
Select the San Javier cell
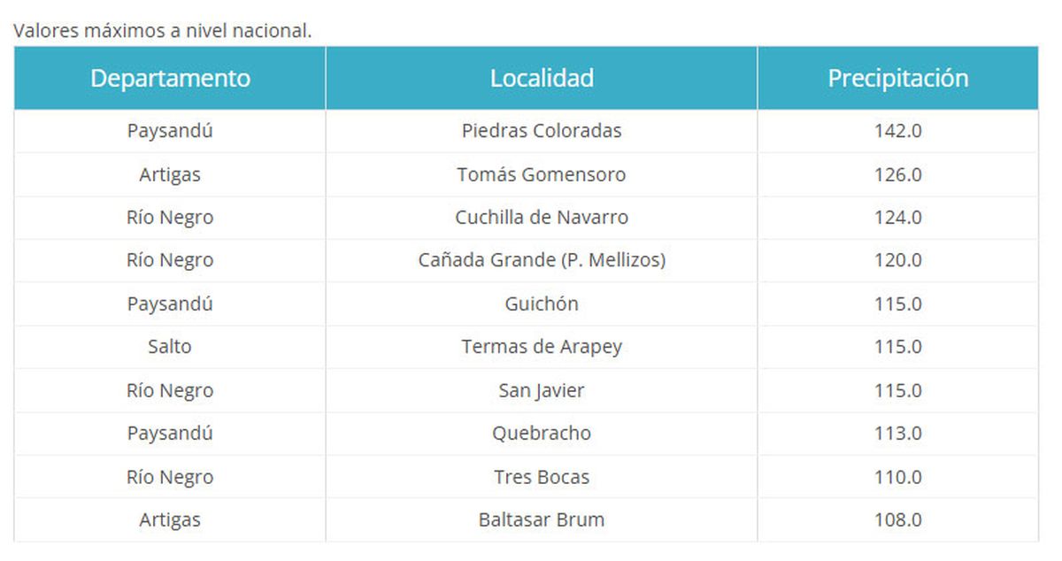pos(542,390)
